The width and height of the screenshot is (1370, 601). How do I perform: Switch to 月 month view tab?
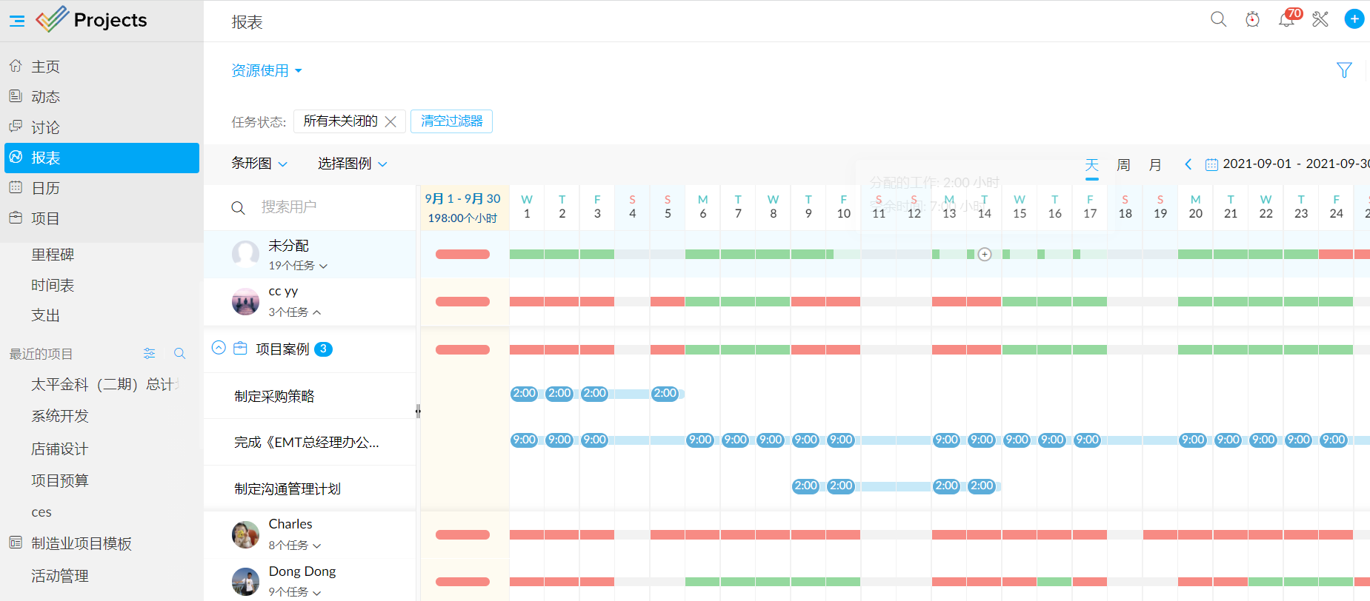(1155, 164)
